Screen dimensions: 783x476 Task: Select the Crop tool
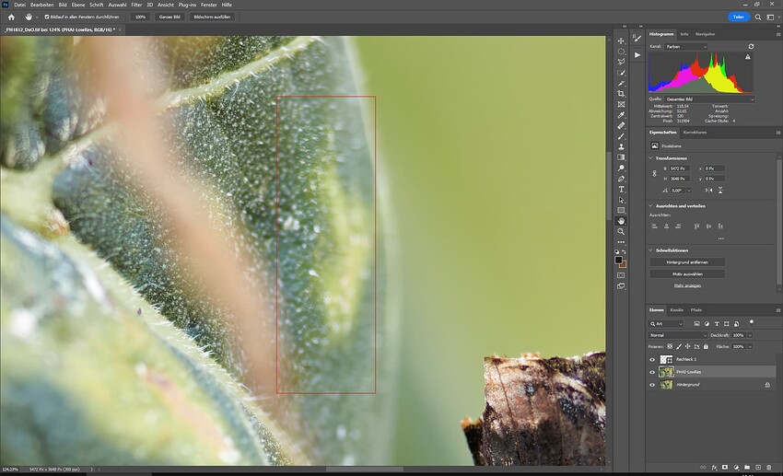click(x=621, y=94)
